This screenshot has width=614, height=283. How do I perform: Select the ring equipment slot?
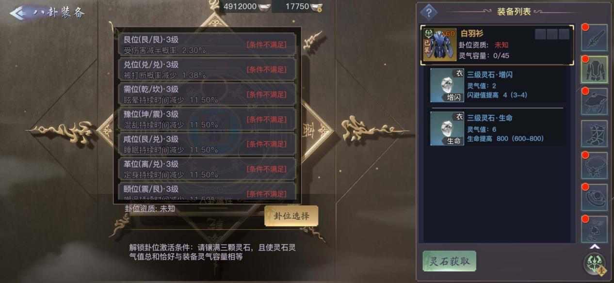594,198
